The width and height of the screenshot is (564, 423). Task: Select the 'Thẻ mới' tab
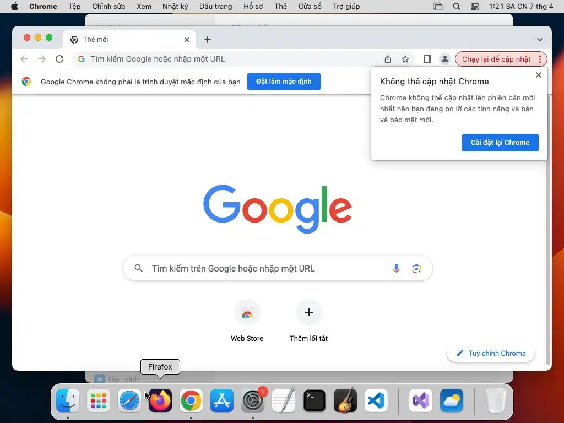click(x=129, y=40)
